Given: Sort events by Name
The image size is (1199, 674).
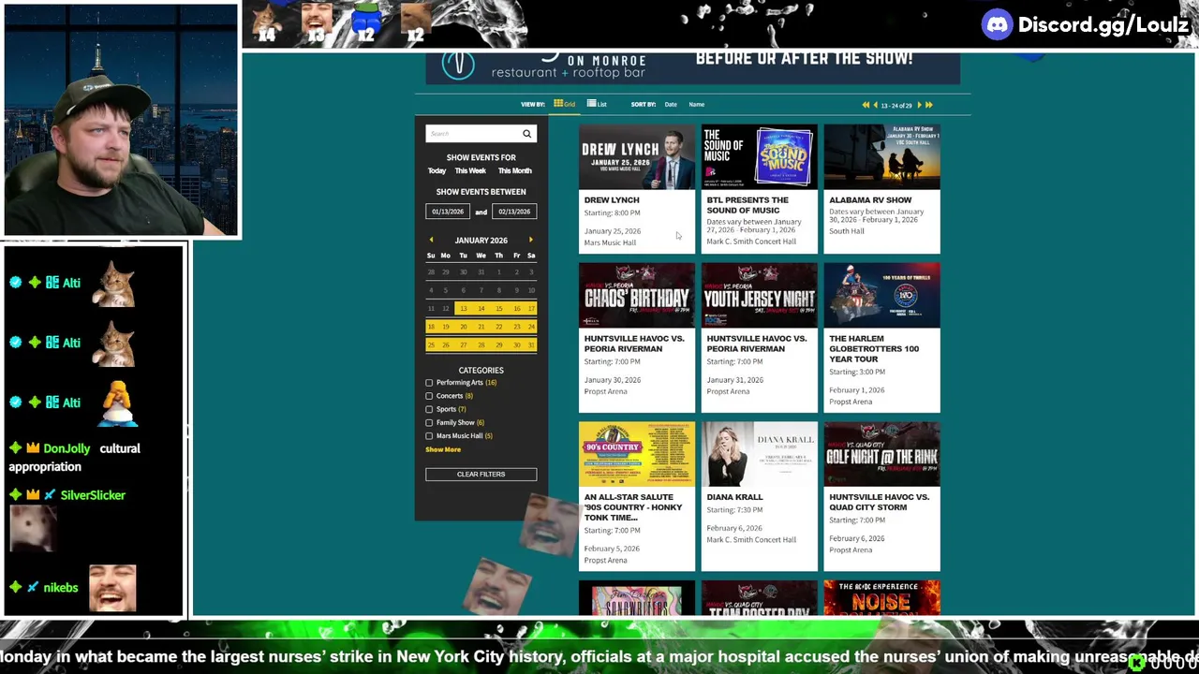Looking at the screenshot, I should (x=697, y=105).
